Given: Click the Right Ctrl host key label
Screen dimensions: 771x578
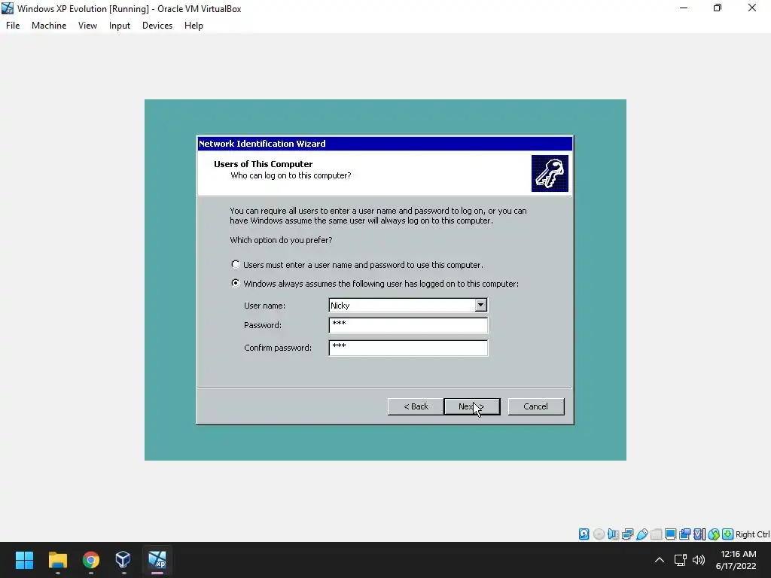Looking at the screenshot, I should click(x=753, y=534).
